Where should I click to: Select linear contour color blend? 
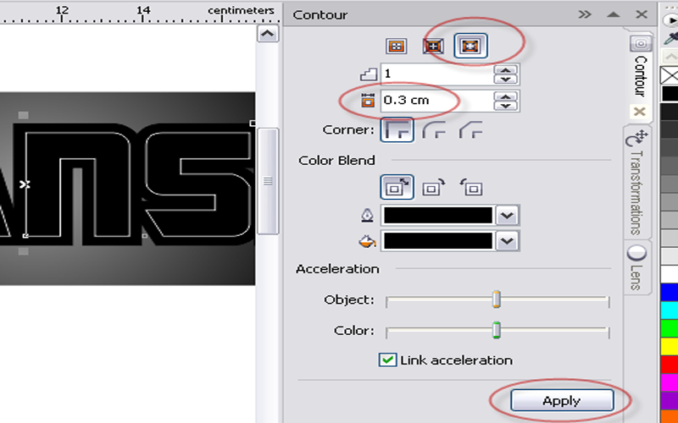(x=397, y=187)
